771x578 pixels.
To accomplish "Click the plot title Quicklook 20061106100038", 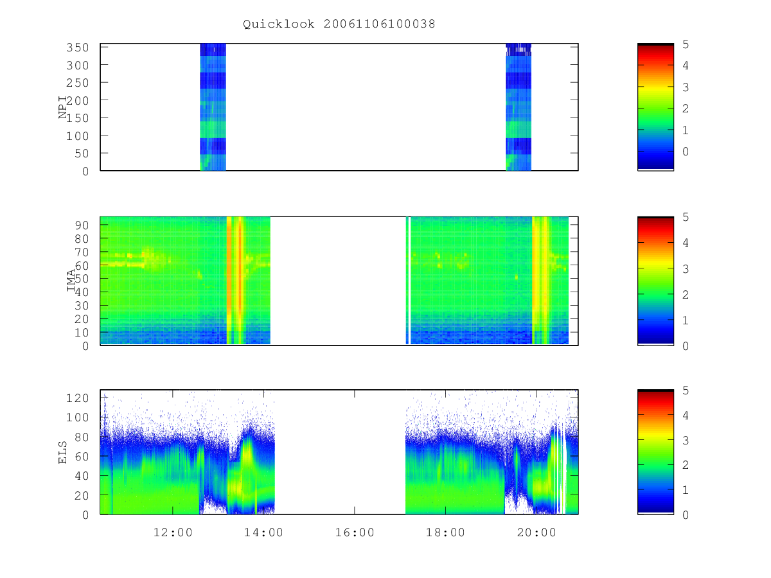I will [339, 24].
